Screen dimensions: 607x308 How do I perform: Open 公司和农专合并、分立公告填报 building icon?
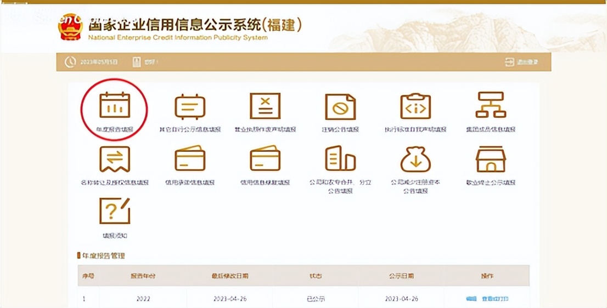[x=340, y=158]
